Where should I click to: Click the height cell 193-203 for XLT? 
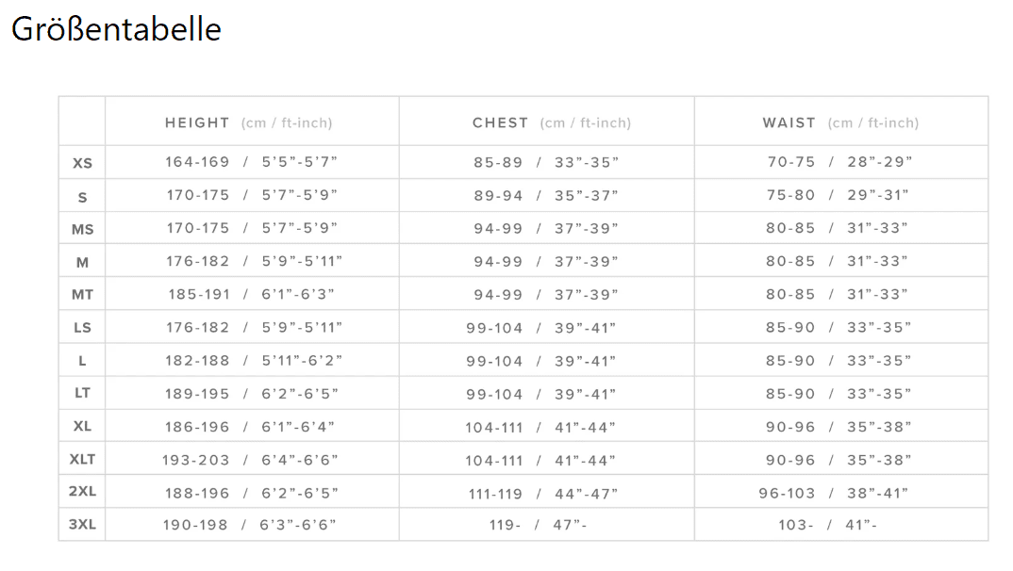[250, 460]
